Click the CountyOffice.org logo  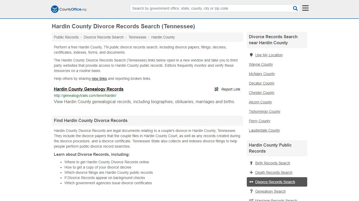(x=69, y=9)
